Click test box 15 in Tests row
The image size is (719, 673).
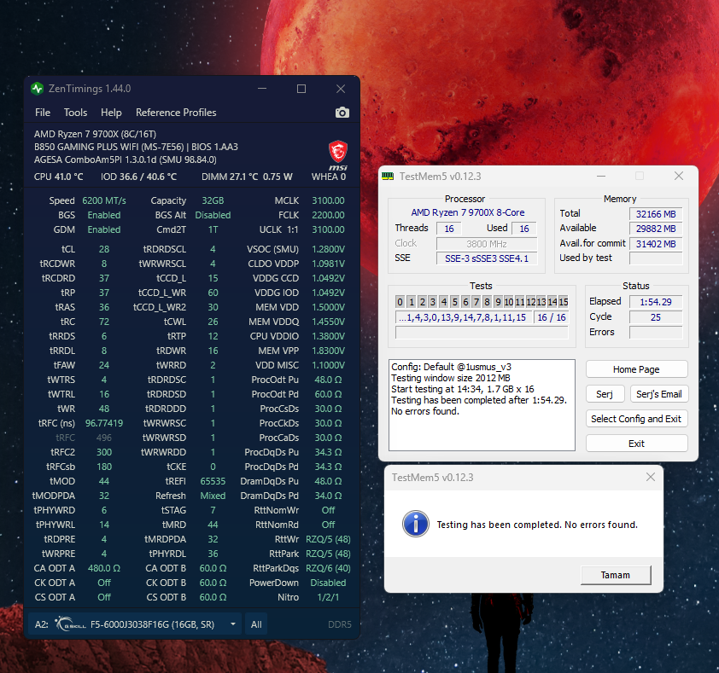[x=564, y=301]
